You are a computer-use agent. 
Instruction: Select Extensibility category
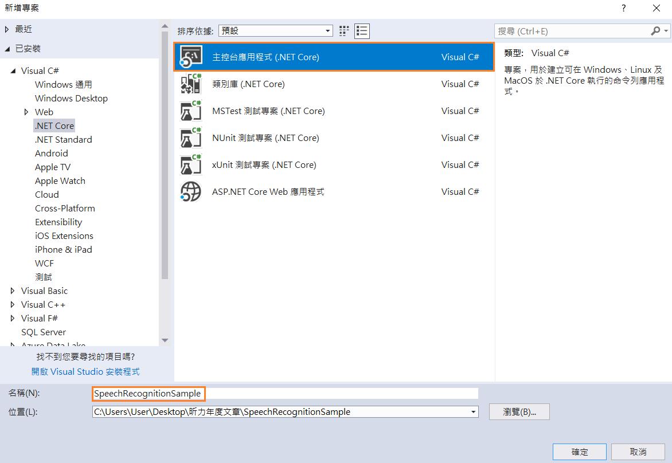(x=58, y=222)
